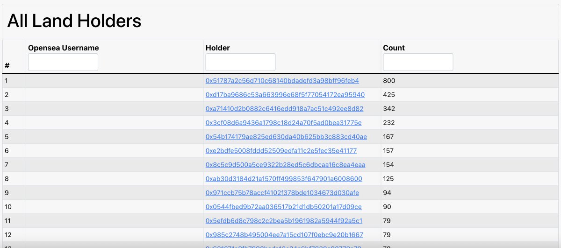The width and height of the screenshot is (561, 248).
Task: Open holder 0x3cf08d6a9436a1798c18d24a70f5ad0bea31775e link
Action: (x=284, y=123)
